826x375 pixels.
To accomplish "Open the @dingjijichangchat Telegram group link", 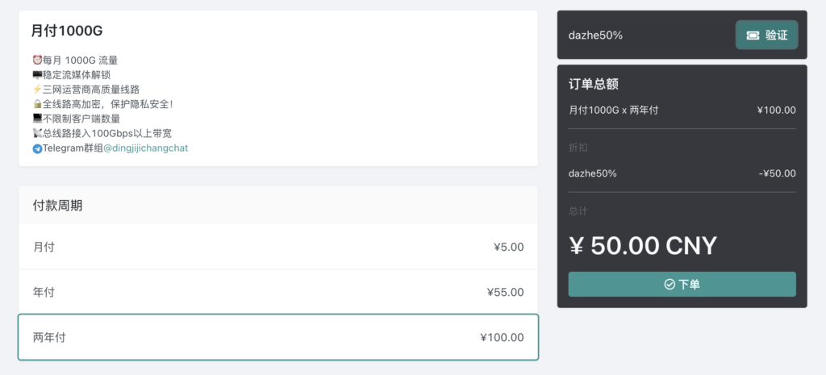I will [145, 148].
